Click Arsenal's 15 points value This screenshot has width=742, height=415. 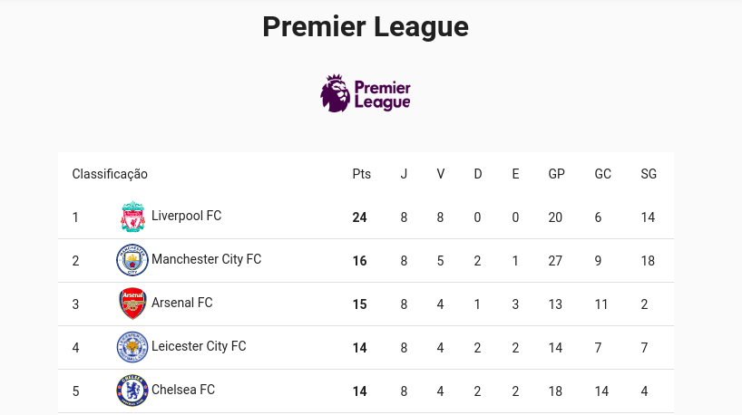359,304
